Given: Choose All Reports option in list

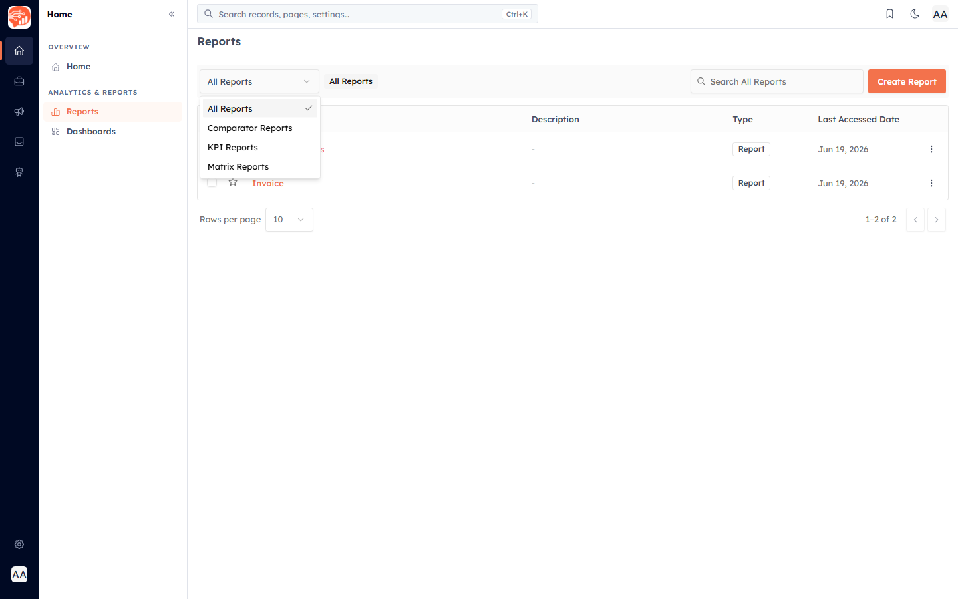Looking at the screenshot, I should (260, 108).
